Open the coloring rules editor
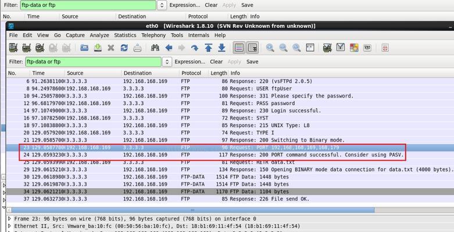This screenshot has width=454, height=232. pos(354,48)
